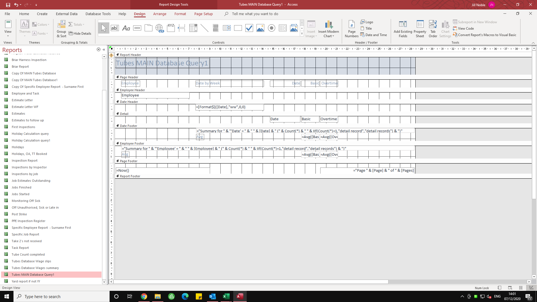Toggle the Hide Details option
The width and height of the screenshot is (537, 302).
(x=80, y=34)
